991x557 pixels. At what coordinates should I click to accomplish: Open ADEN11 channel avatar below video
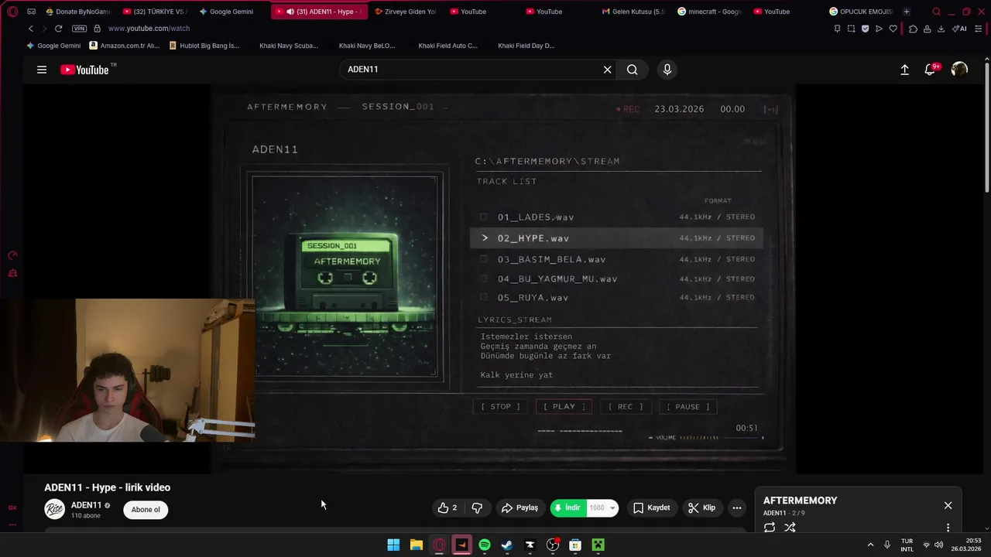[54, 509]
